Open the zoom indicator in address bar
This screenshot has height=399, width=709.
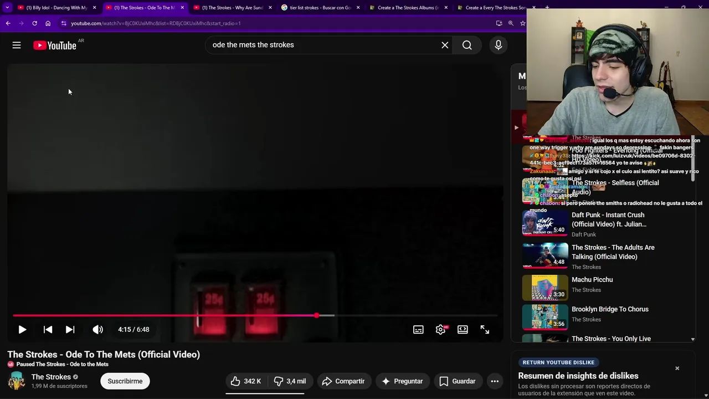click(511, 23)
